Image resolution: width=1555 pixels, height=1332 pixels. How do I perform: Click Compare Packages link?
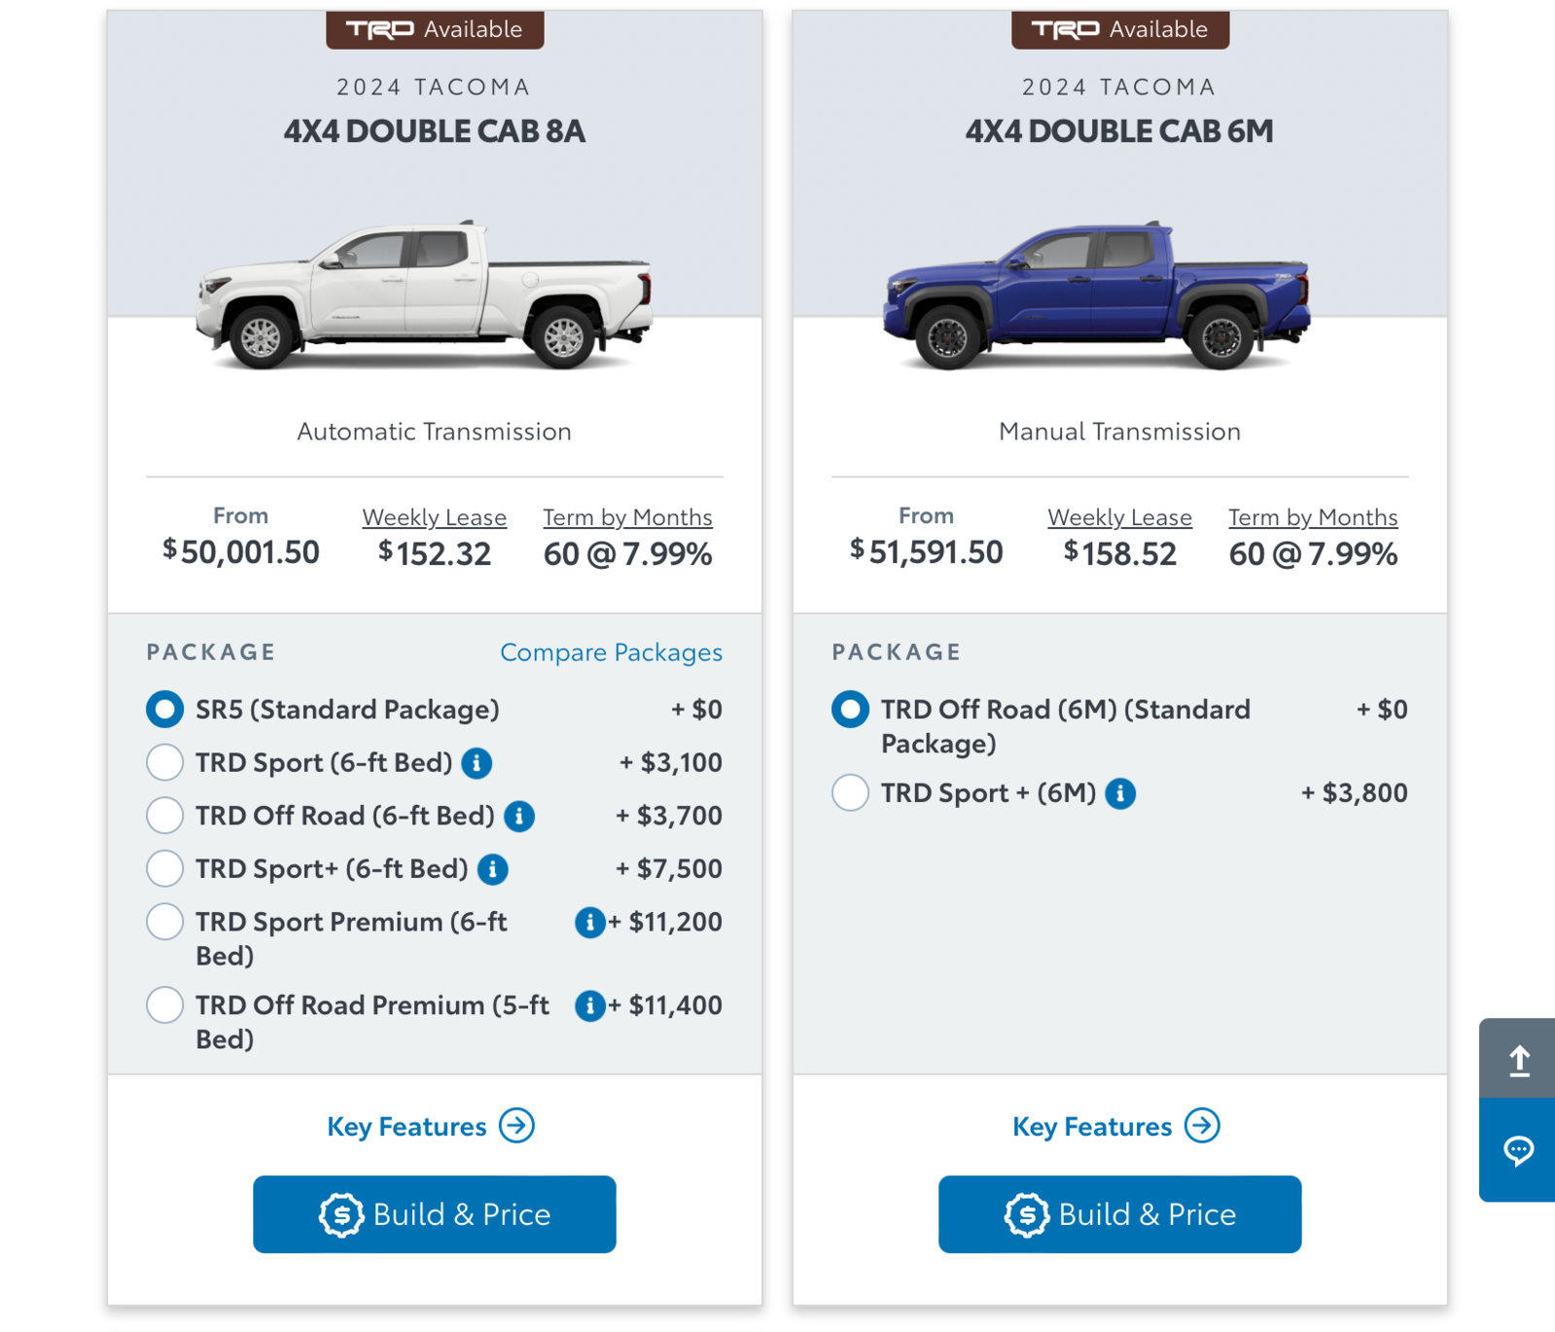[x=611, y=652]
